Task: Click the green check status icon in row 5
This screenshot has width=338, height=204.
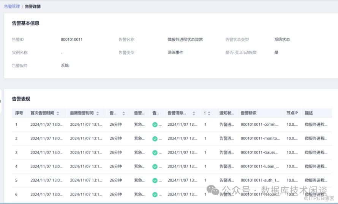Action: point(155,180)
